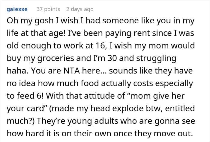The width and height of the screenshot is (210, 142).
Task: Open the 2 days ago timestamp
Action: [80, 9]
